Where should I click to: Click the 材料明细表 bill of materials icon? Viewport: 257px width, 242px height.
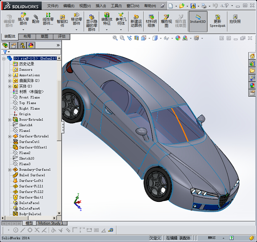tap(151, 21)
